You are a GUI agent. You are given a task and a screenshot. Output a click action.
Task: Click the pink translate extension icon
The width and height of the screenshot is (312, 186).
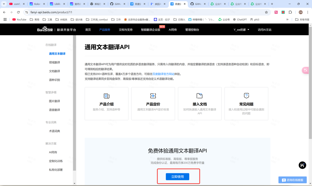276,12
